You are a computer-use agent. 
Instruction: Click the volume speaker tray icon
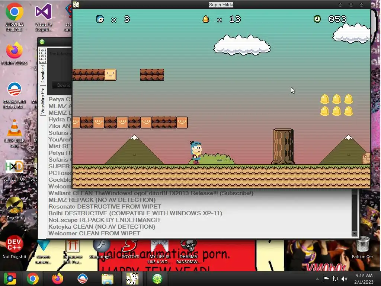tap(344, 279)
